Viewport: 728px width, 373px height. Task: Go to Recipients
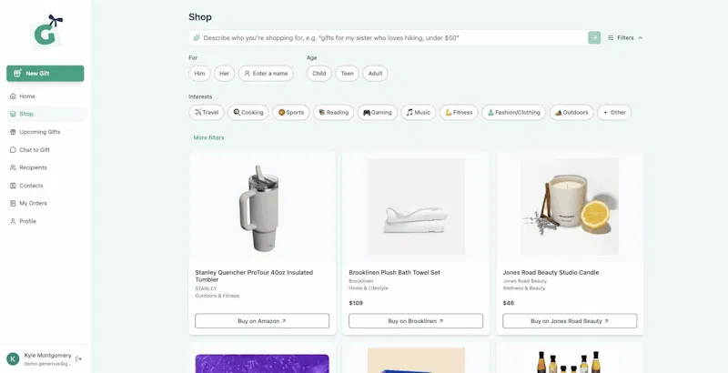point(45,167)
